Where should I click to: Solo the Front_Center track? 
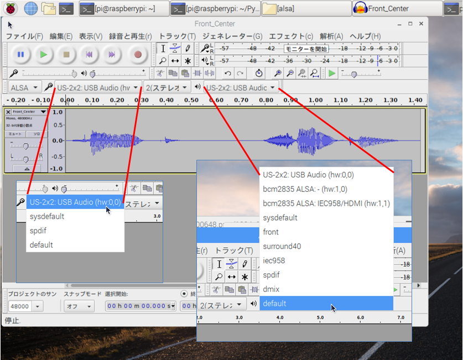click(x=37, y=134)
